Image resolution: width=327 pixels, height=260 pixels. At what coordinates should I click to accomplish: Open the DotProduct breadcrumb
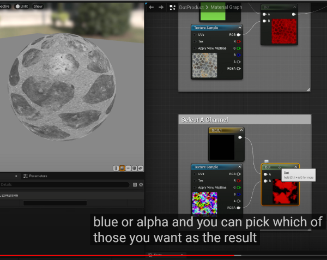tap(191, 7)
